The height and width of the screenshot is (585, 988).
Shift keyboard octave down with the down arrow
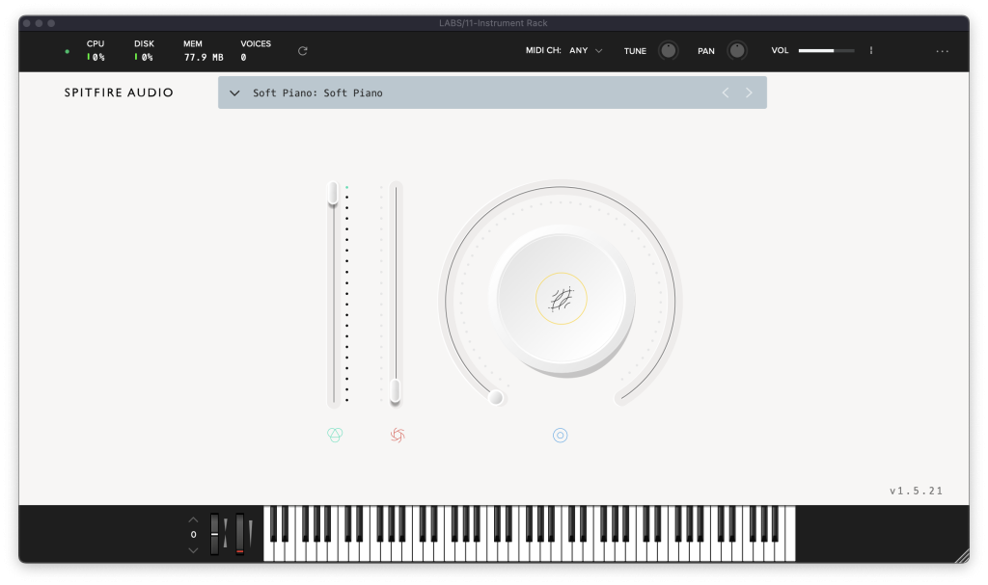pos(193,549)
